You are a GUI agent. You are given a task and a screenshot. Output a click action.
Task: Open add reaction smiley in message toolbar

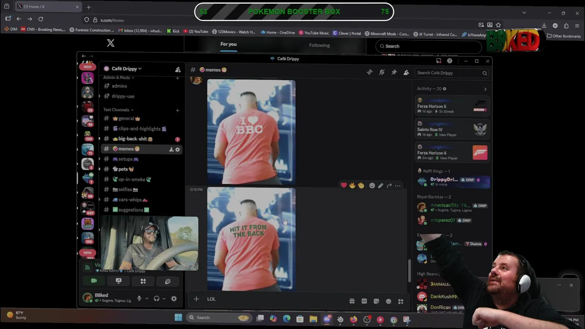372,186
